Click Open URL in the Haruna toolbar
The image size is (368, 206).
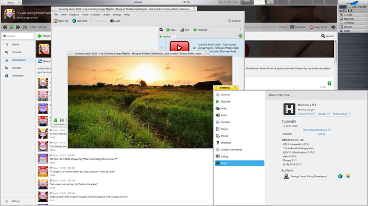[80, 21]
